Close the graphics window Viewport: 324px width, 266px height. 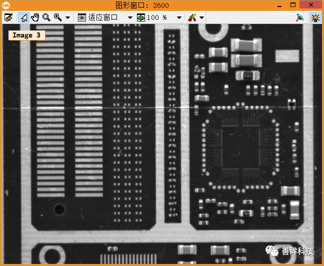(311, 5)
